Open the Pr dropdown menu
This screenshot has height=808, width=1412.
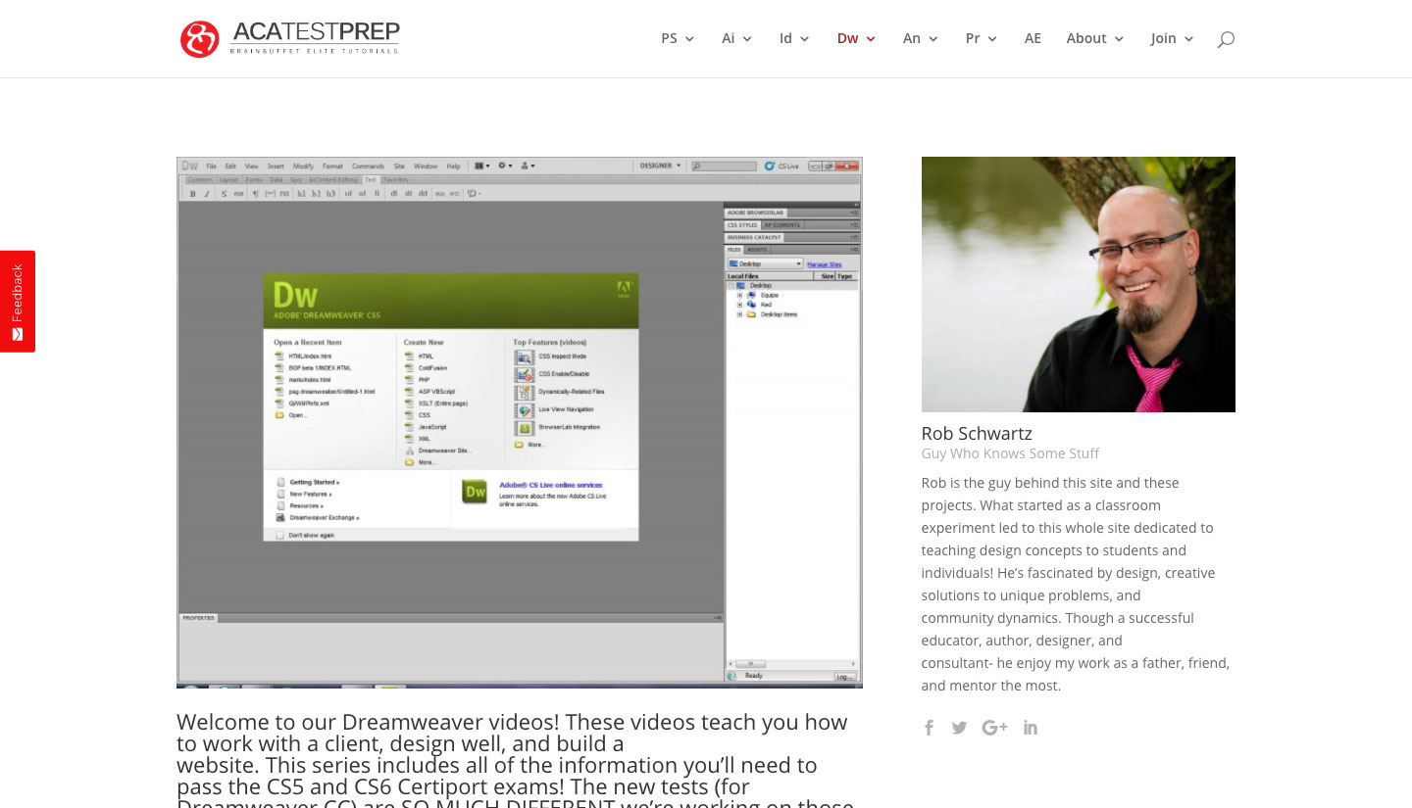(x=982, y=38)
